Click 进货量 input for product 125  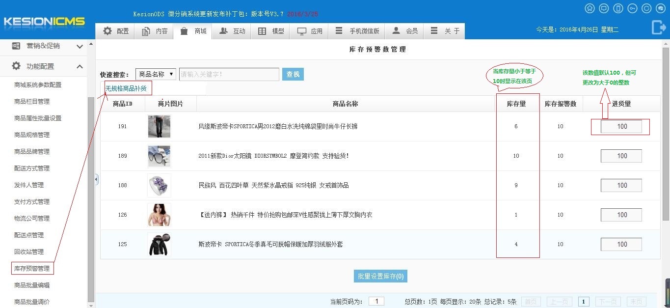pyautogui.click(x=621, y=244)
